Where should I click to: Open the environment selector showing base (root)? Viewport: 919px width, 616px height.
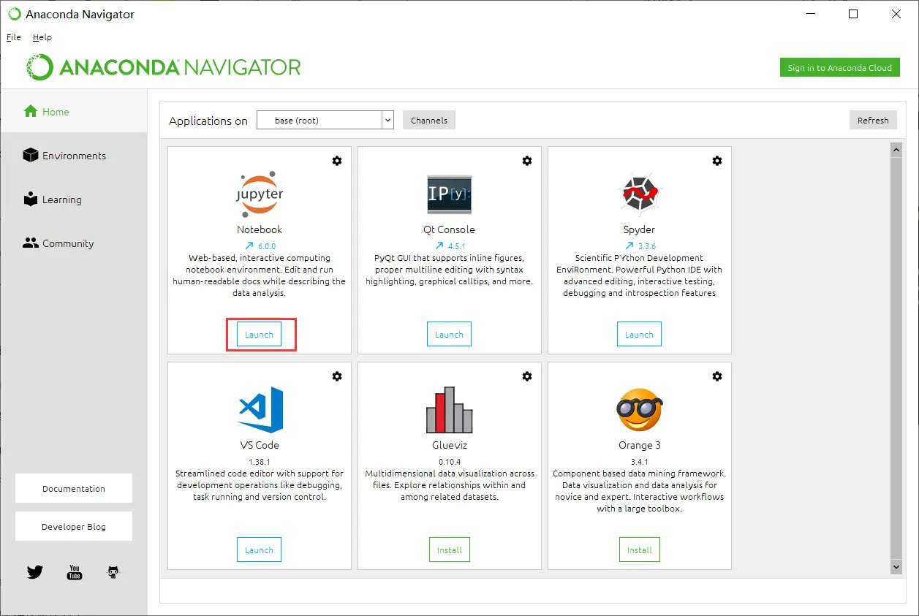325,121
